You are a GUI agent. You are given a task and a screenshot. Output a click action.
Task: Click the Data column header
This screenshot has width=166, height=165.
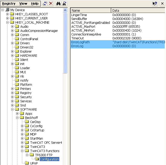click(x=138, y=10)
